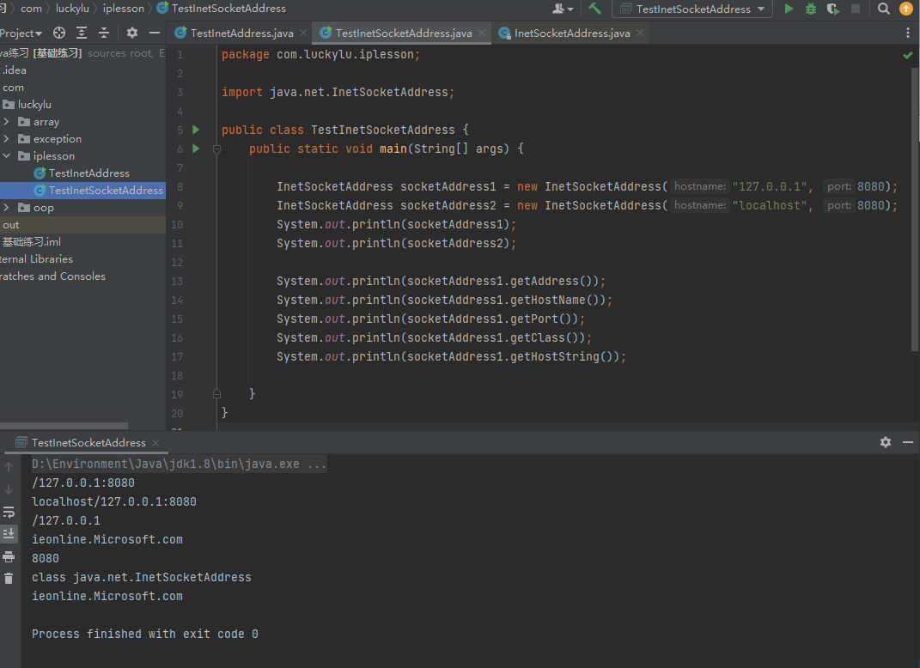The image size is (920, 668).
Task: Click java.exe command line in console
Action: [x=179, y=464]
